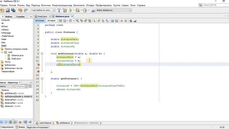The height and width of the screenshot is (129, 229).
Task: Click the datasource icon beside Empty datasource
Action: (x=93, y=10)
